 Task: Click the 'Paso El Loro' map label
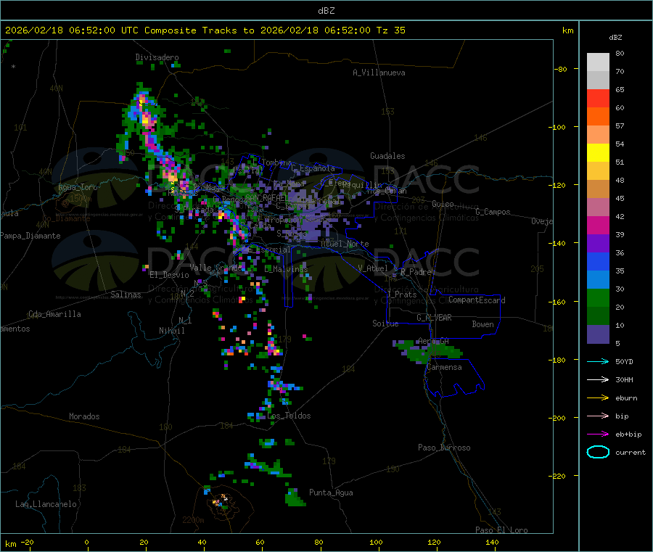(x=501, y=530)
